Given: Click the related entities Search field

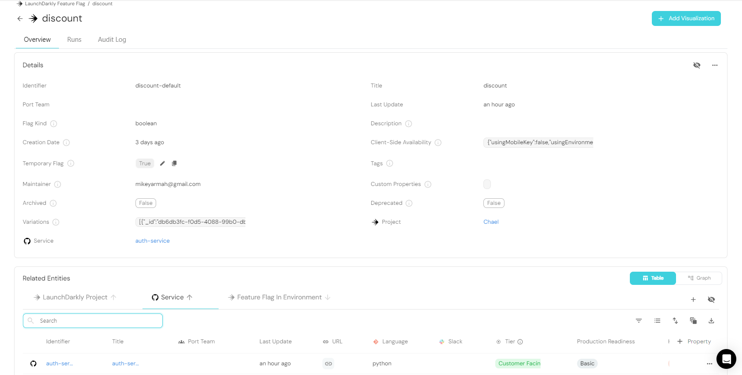Looking at the screenshot, I should tap(93, 320).
